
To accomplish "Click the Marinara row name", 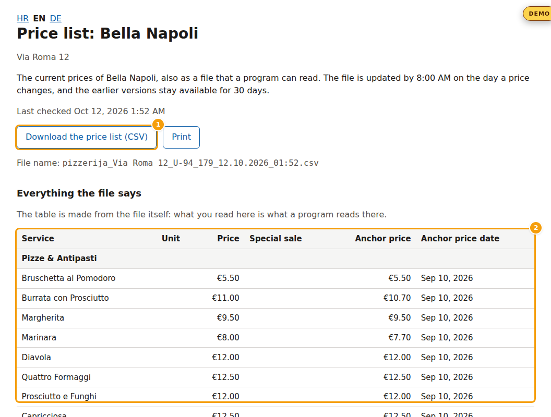I will pyautogui.click(x=39, y=338).
